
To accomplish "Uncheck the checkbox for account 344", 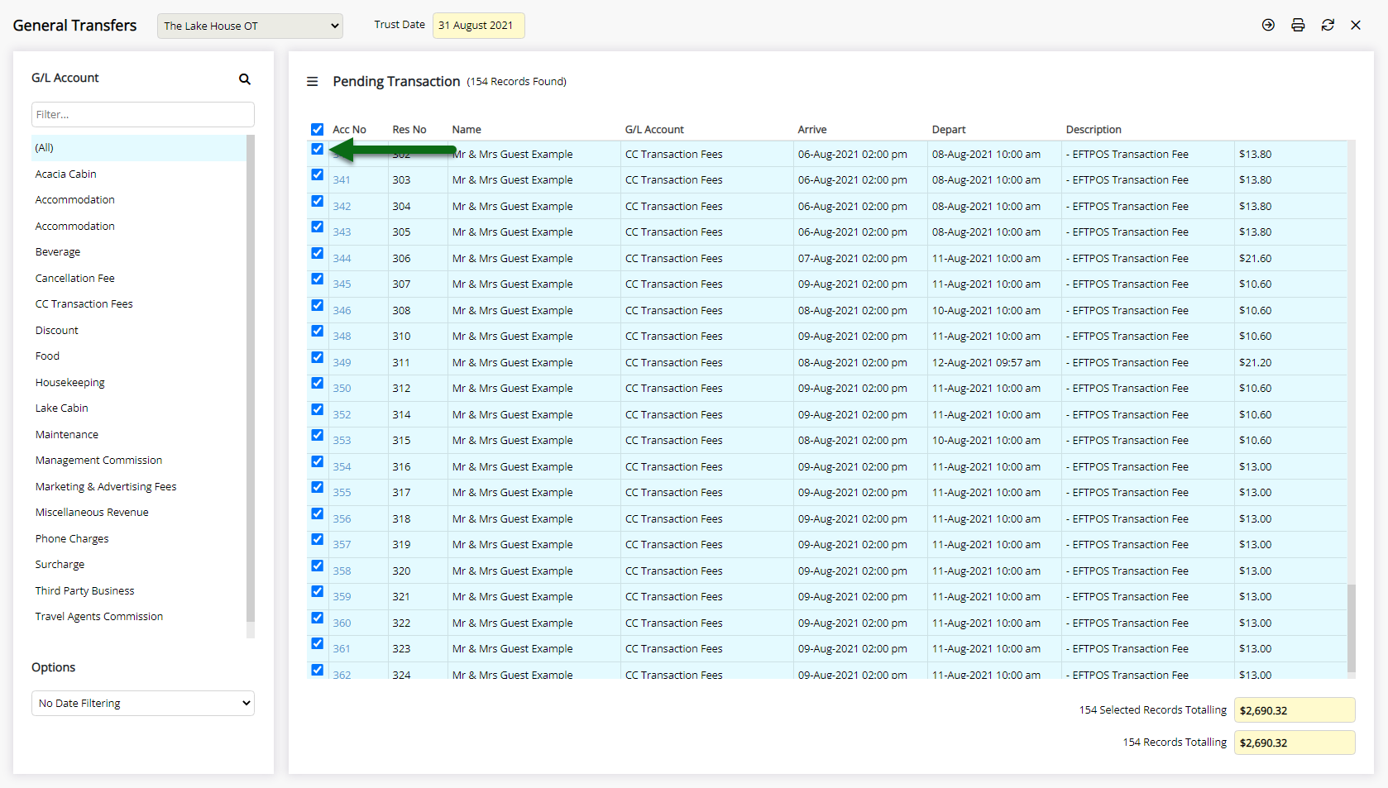I will (317, 253).
